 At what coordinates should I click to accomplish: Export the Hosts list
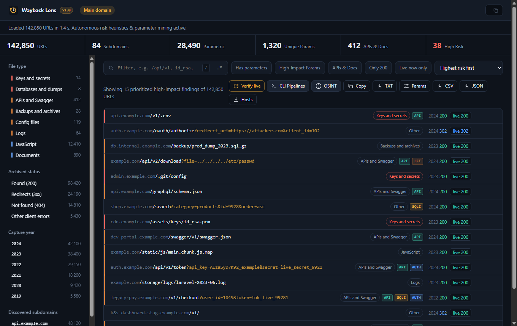(x=243, y=99)
